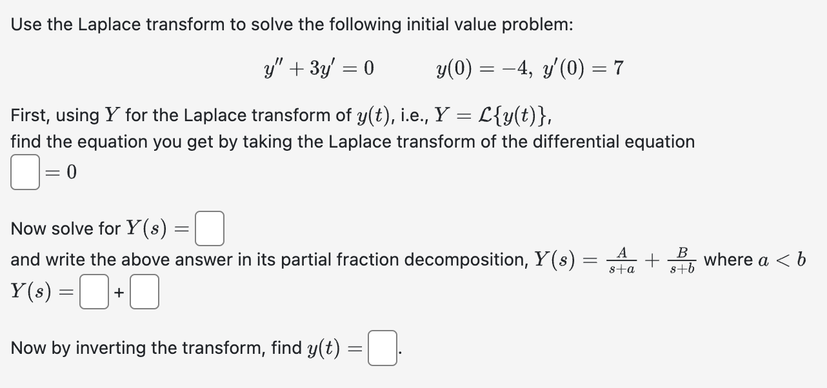Click the Y(s) solution answer box
Viewport: 827px width, 388px height.
coord(210,228)
